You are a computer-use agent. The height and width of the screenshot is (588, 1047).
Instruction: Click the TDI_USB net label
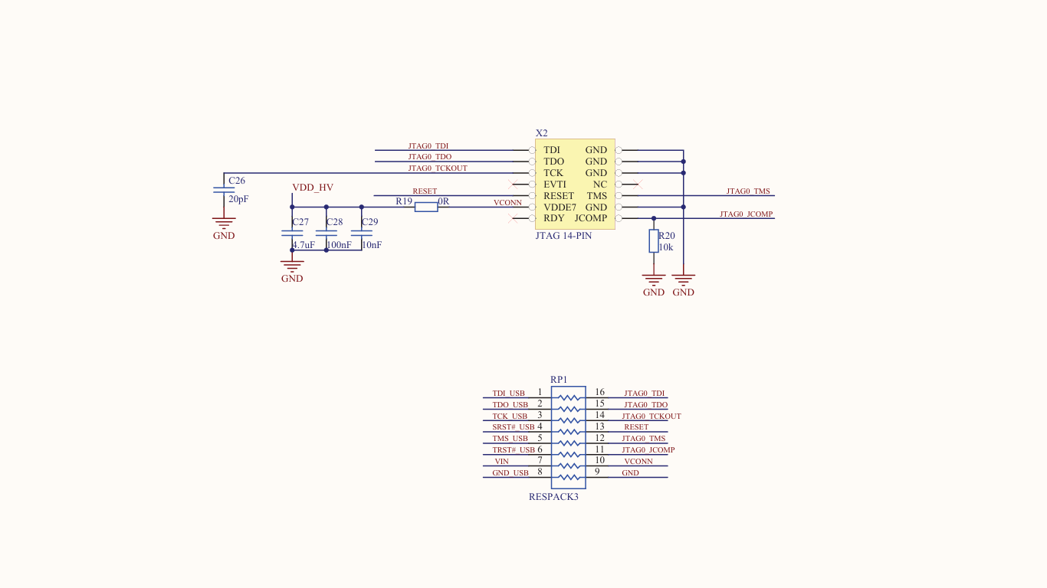coord(509,394)
